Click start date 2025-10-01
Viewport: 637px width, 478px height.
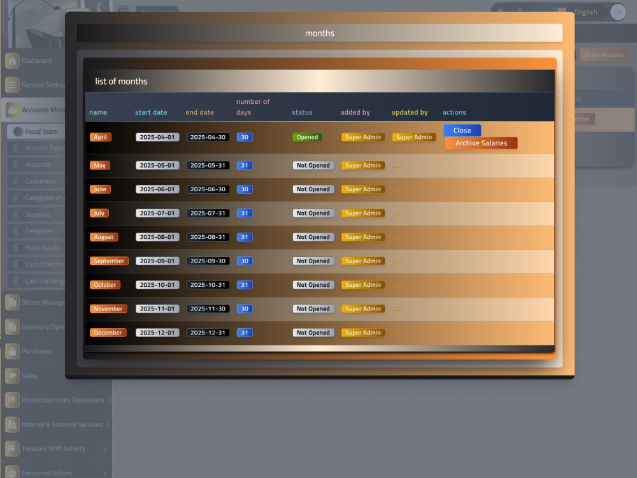click(157, 285)
